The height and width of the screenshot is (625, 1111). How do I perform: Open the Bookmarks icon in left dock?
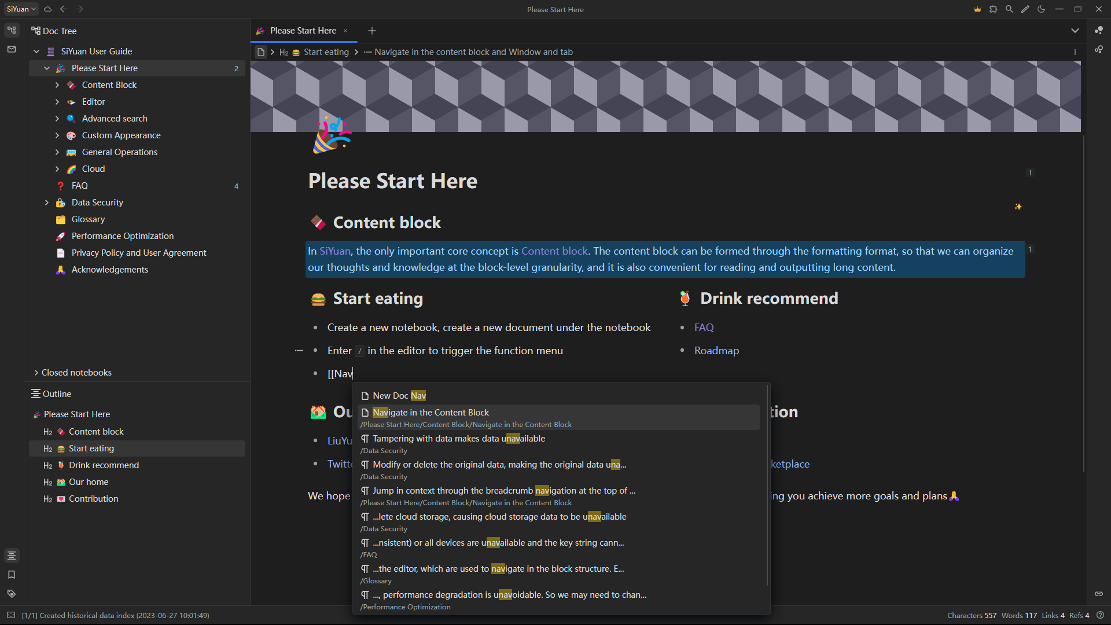click(x=12, y=575)
